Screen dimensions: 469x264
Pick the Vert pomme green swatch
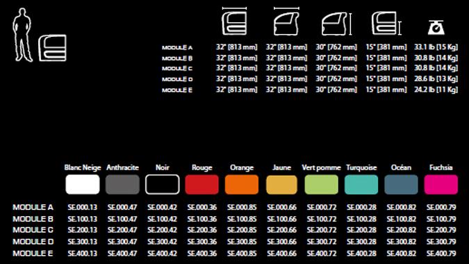321,185
